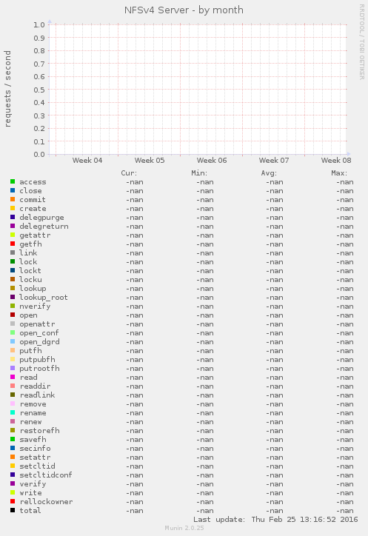The image size is (368, 536).
Task: Click the openattr legend label
Action: click(37, 324)
